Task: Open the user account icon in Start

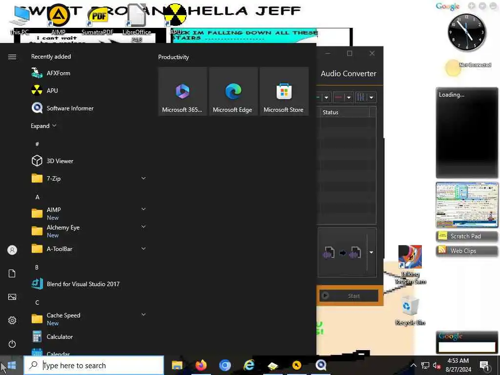Action: (12, 250)
